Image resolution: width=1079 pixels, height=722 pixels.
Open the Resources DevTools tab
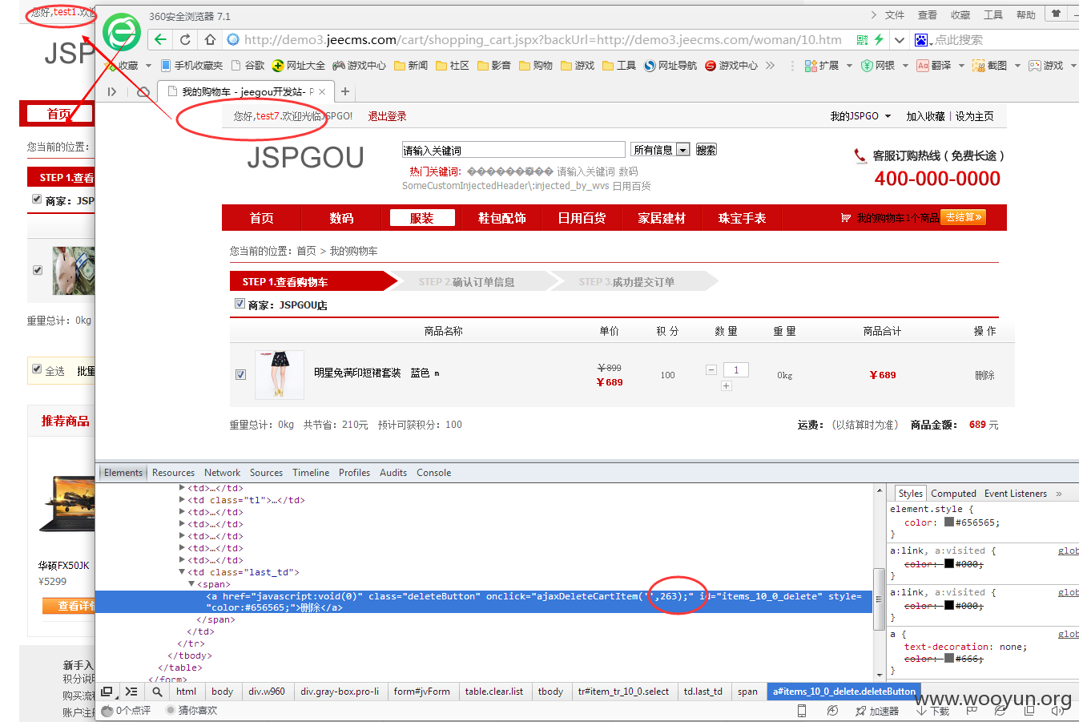(x=173, y=473)
